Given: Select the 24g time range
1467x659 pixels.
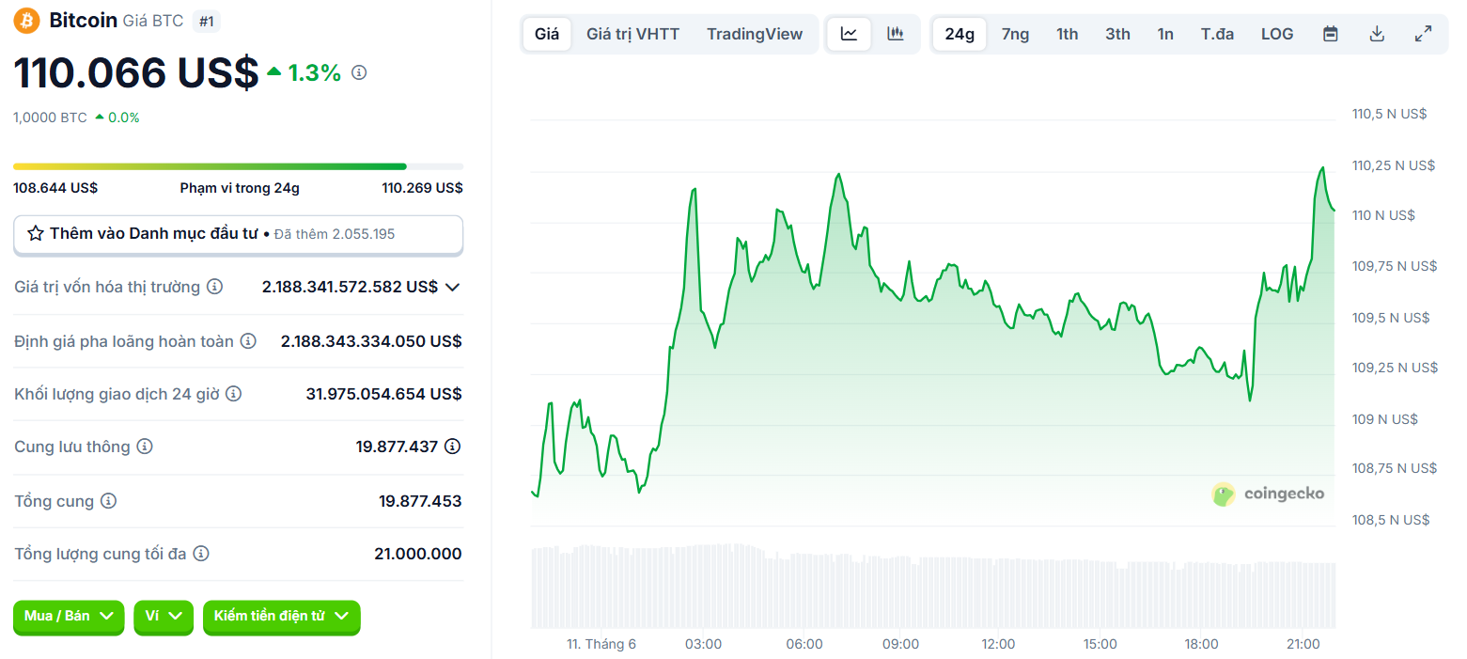Looking at the screenshot, I should 960,34.
